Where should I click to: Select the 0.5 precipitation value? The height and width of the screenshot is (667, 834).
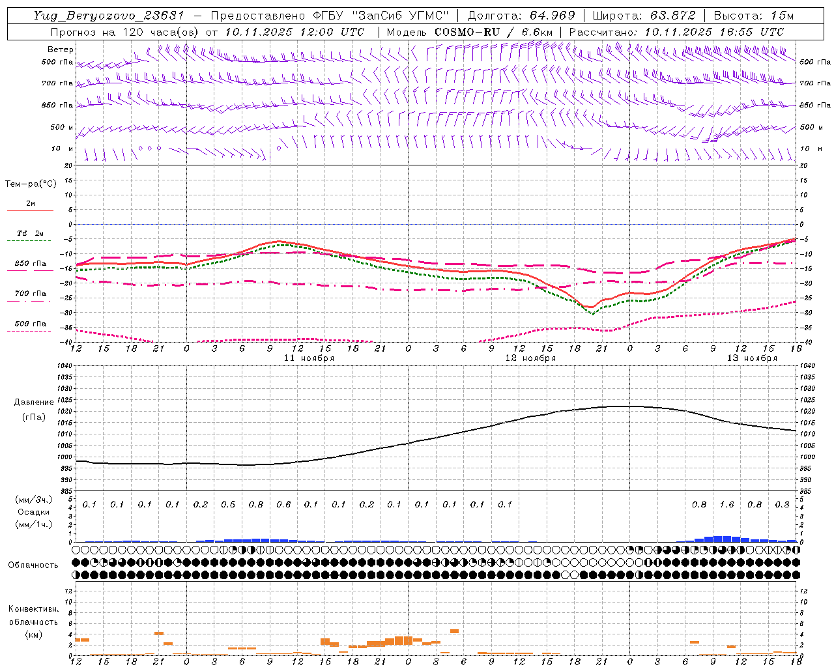click(228, 505)
